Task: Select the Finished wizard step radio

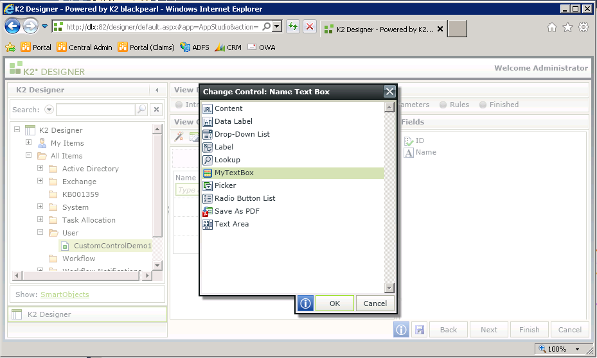Action: point(483,105)
